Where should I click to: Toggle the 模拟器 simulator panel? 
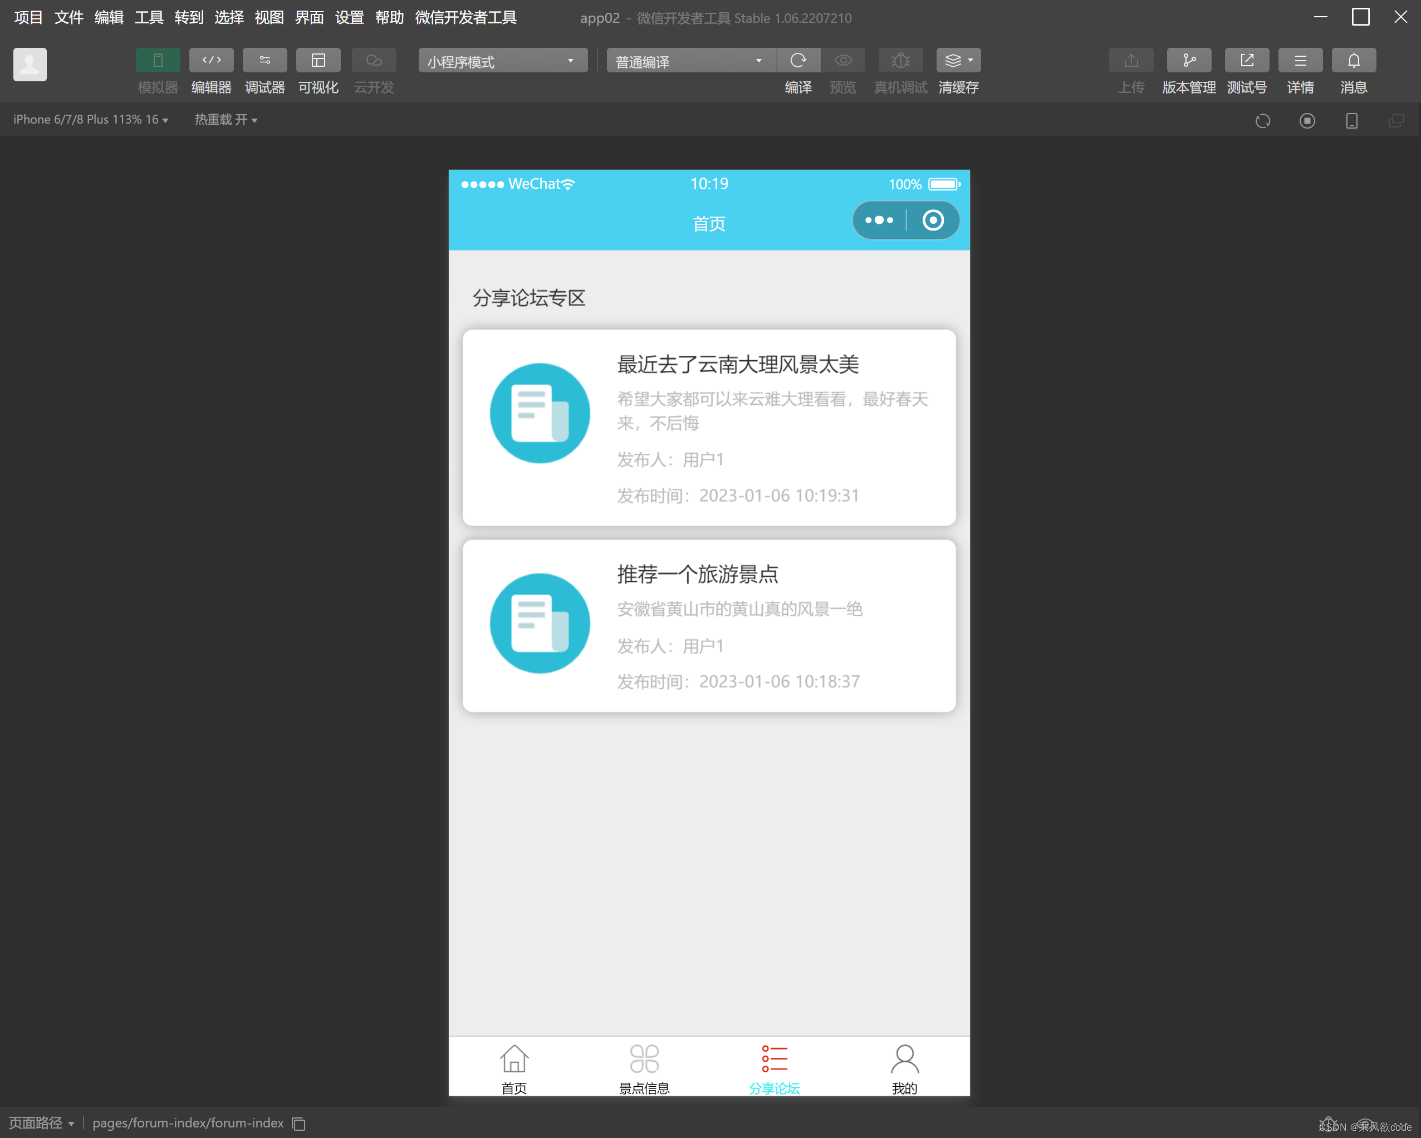click(x=157, y=60)
